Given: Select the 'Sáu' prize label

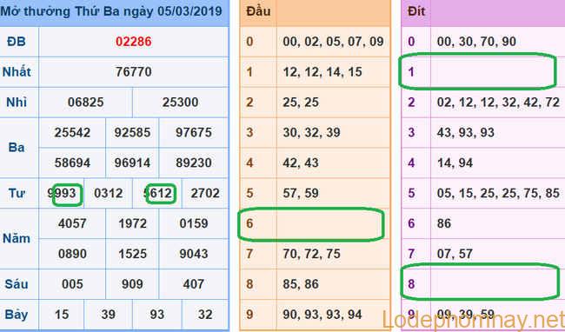Looking at the screenshot, I should pos(17,284).
